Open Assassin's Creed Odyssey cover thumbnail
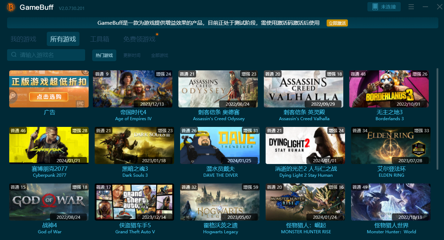This screenshot has height=240, width=444. pyautogui.click(x=218, y=89)
